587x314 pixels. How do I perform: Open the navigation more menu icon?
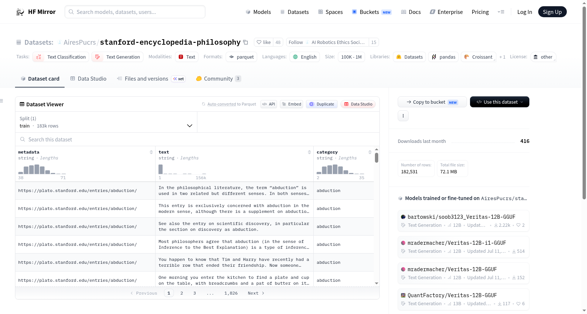coord(501,12)
